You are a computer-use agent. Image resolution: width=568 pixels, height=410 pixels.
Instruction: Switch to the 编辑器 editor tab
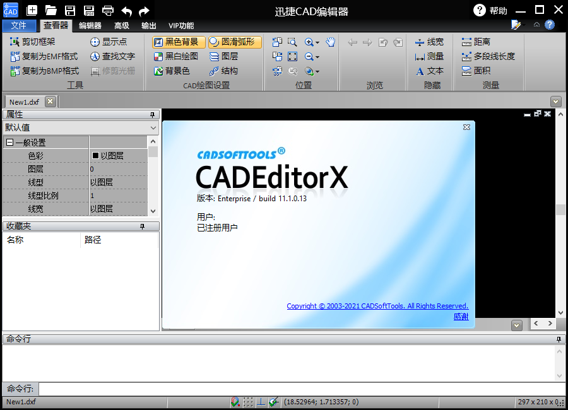pos(90,26)
